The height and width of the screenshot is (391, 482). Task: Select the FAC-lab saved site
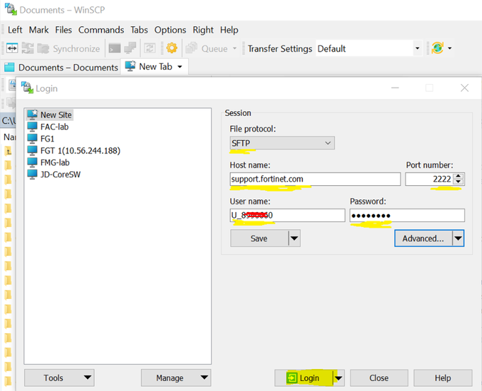click(48, 127)
